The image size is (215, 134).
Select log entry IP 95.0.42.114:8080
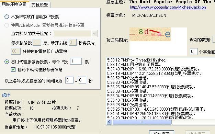click(x=150, y=96)
